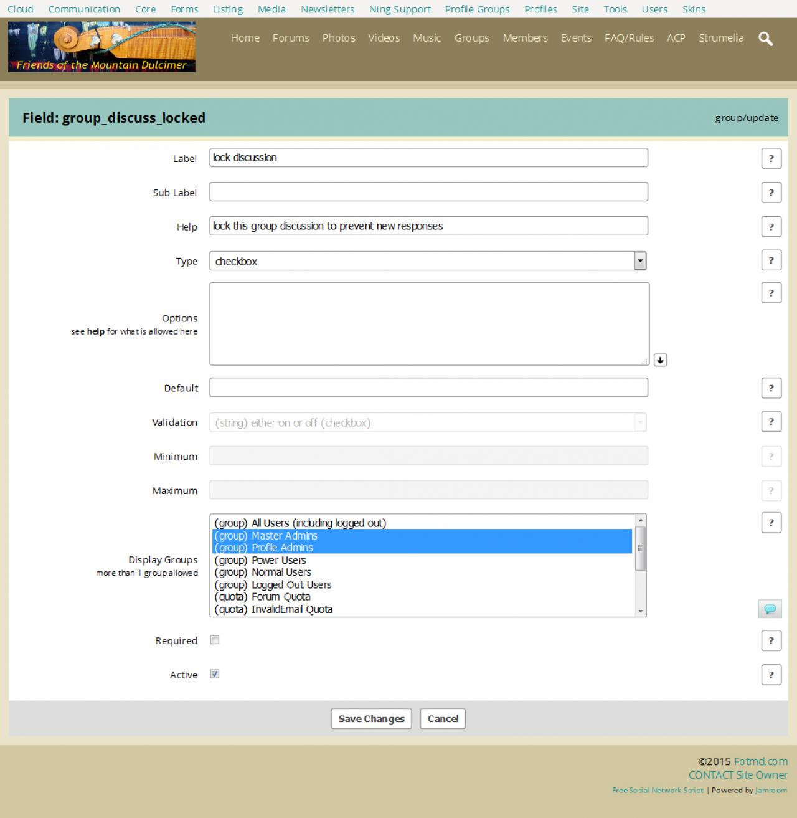Click the help button for Label field
Screen dimensions: 797x818
click(x=771, y=158)
